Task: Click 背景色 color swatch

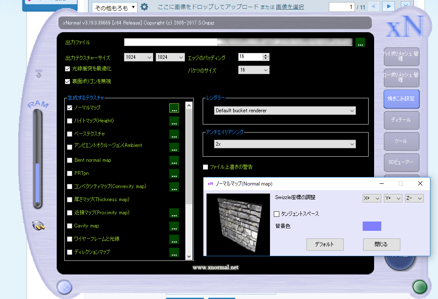Action: coord(372,226)
